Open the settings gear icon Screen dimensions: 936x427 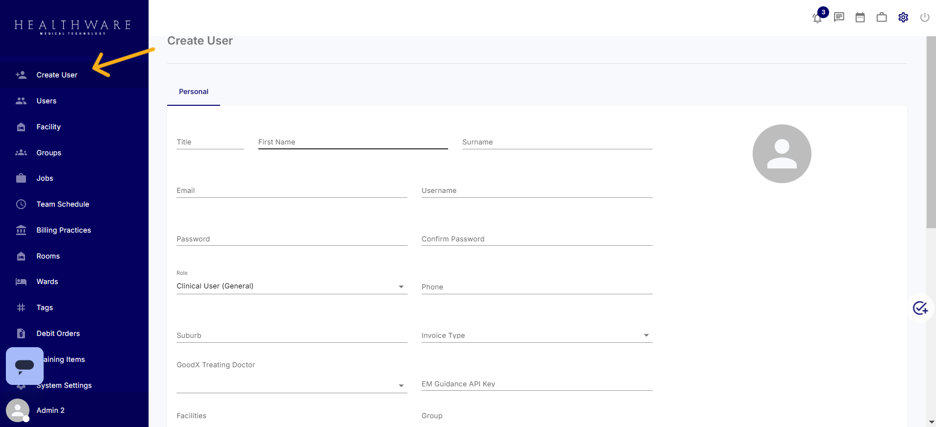(x=903, y=18)
